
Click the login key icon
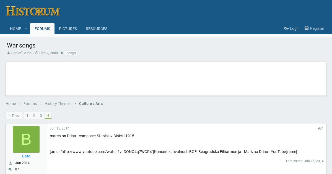click(x=286, y=28)
